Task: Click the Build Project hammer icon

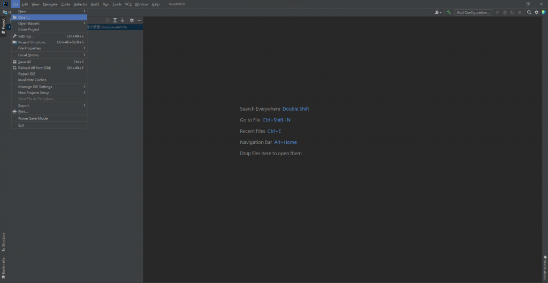Action: tap(449, 12)
